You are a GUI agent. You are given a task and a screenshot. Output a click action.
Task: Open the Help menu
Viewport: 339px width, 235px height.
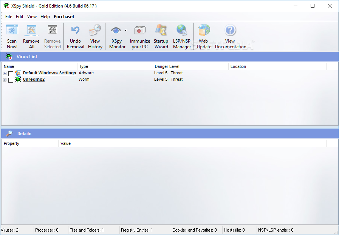(45, 17)
